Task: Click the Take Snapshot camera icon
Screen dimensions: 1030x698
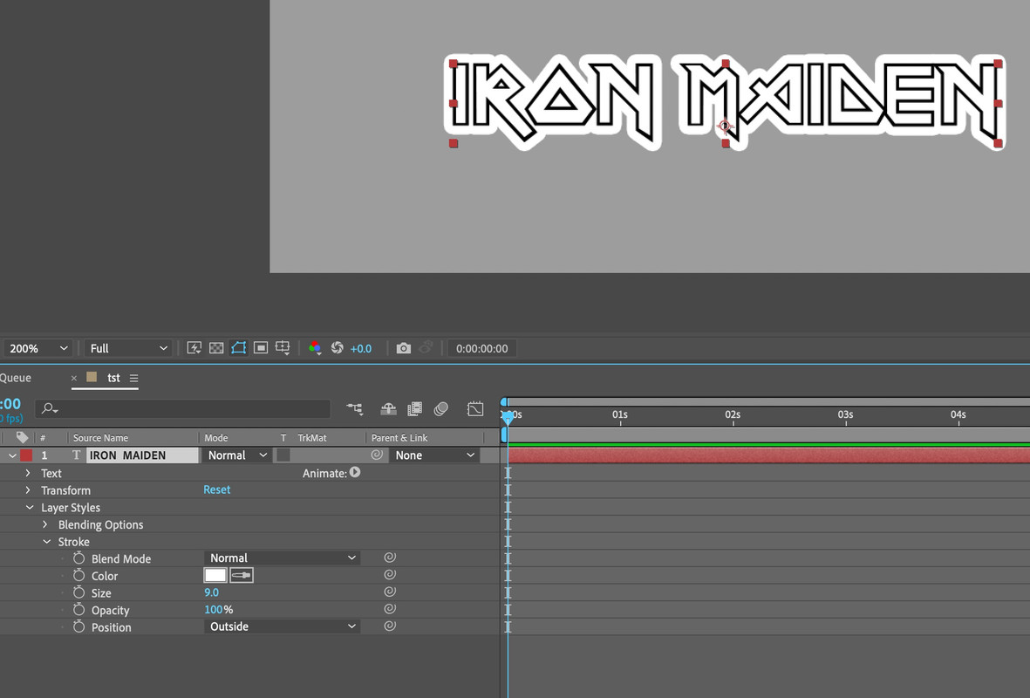Action: pyautogui.click(x=403, y=348)
